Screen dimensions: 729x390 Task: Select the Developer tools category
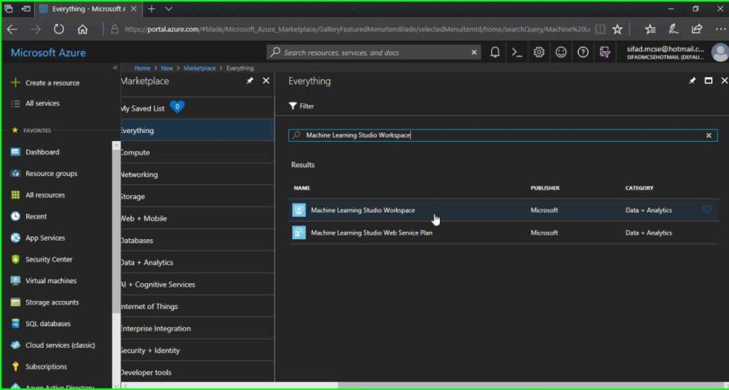[x=198, y=372]
